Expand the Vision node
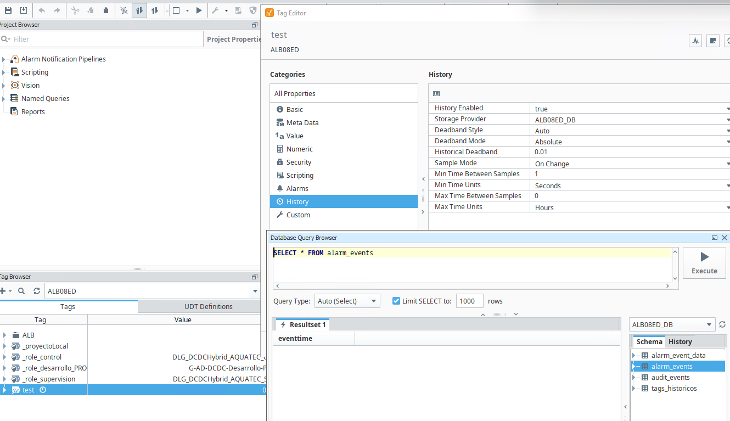 point(3,86)
